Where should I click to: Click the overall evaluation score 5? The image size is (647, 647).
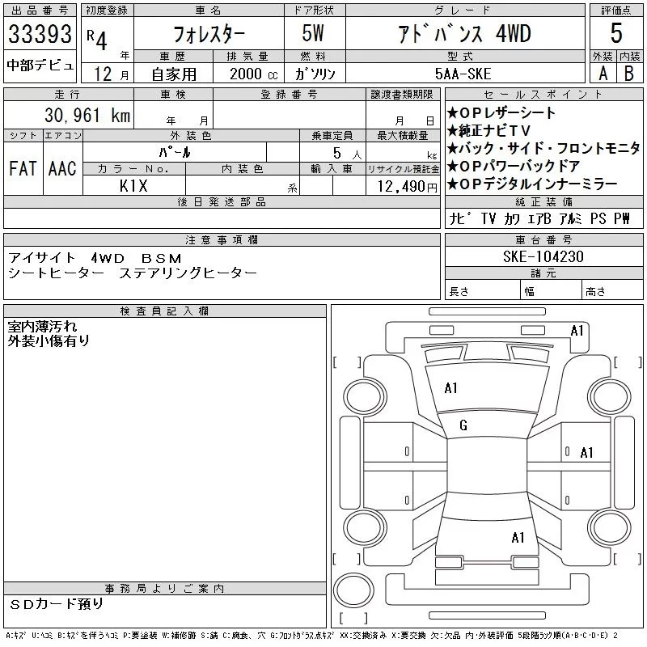point(616,34)
